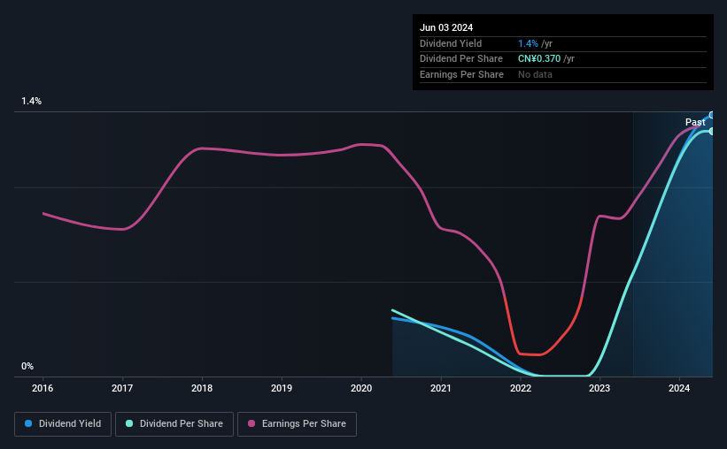The height and width of the screenshot is (449, 727).
Task: Click the 1.4% y-axis label
Action: 32,102
